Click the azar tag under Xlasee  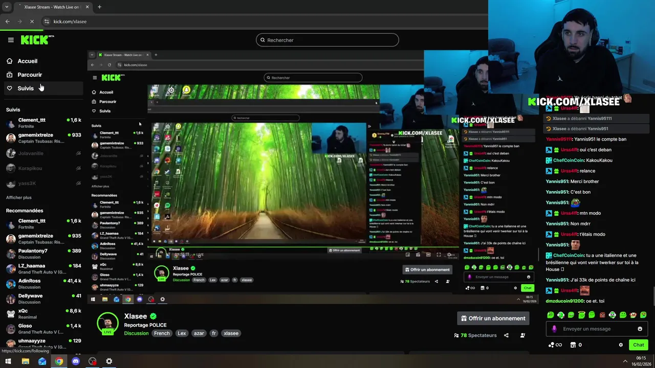(x=199, y=333)
